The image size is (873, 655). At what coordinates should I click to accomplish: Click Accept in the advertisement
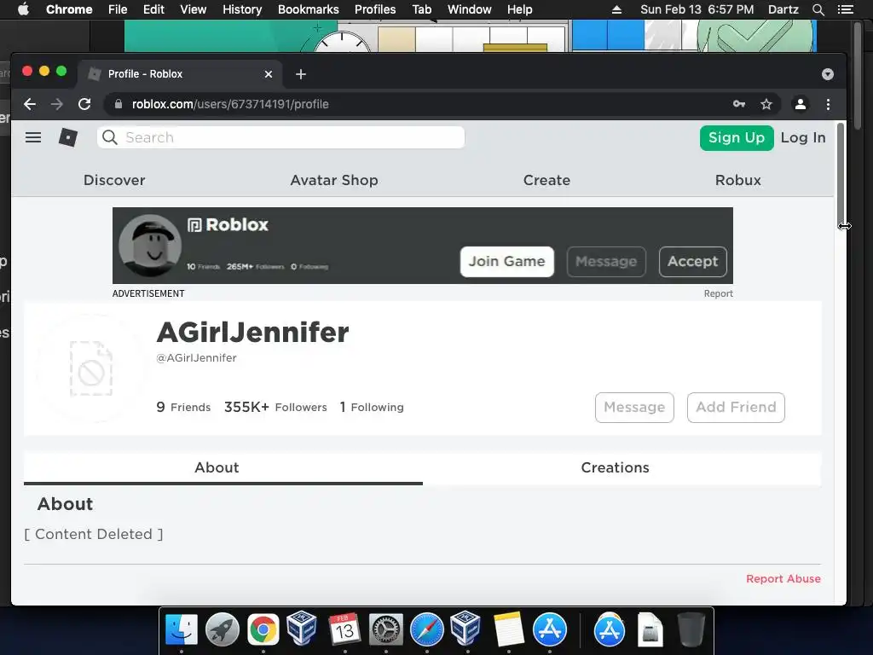point(692,261)
